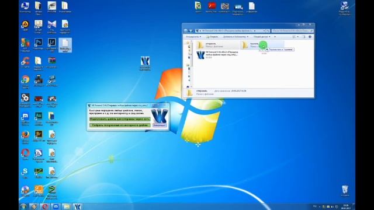The height and width of the screenshot is (210, 374).
Task: Click the 'Открыть' toolbar button in Explorer
Action: click(x=212, y=37)
